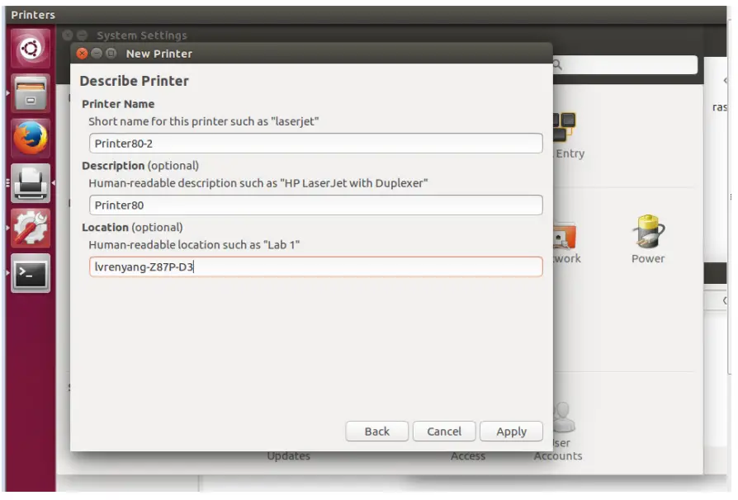Click the Location field lvrenyang-Z87P-D3

[316, 267]
